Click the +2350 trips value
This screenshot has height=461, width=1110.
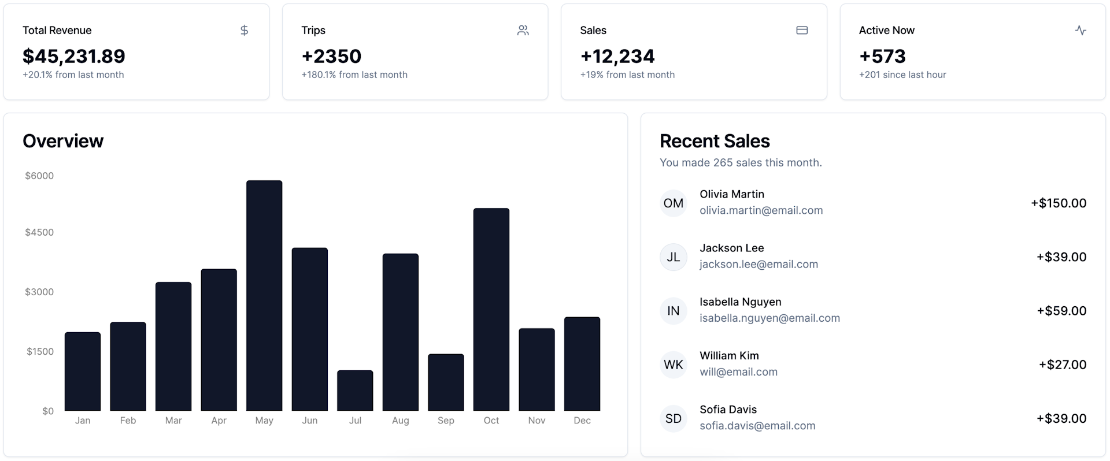pos(331,56)
